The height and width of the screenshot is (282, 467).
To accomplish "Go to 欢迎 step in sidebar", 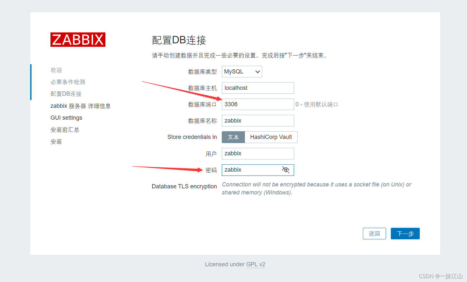I will pos(56,70).
